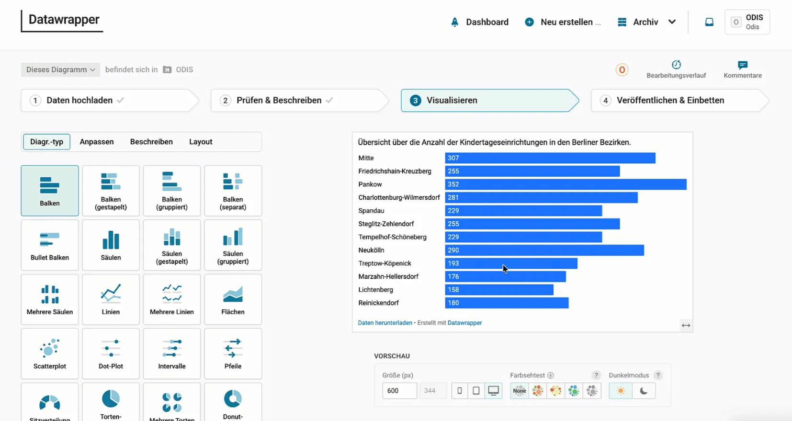The width and height of the screenshot is (792, 421).
Task: Select the Sitzverteilung chart type
Action: point(50,402)
